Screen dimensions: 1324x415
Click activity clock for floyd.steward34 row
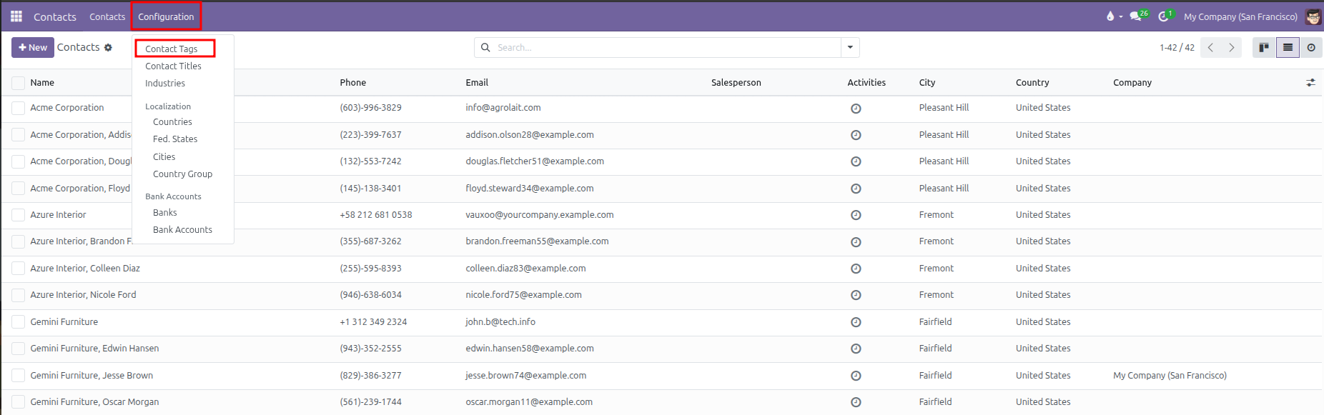tap(856, 189)
